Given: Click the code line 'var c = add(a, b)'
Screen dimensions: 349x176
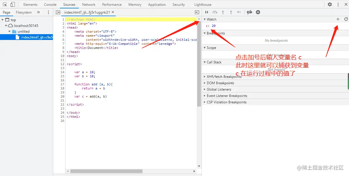Looking at the screenshot, I should (90, 96).
